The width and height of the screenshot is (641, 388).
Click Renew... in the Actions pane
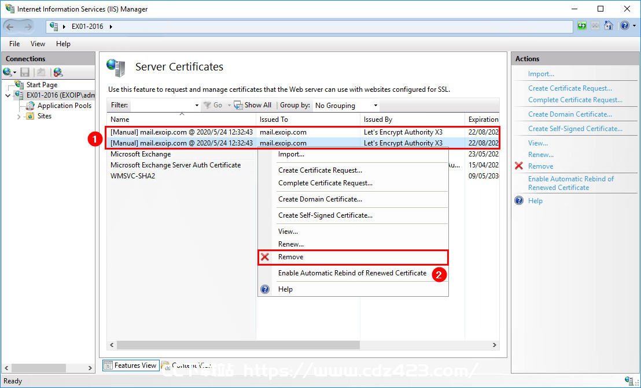tap(541, 155)
